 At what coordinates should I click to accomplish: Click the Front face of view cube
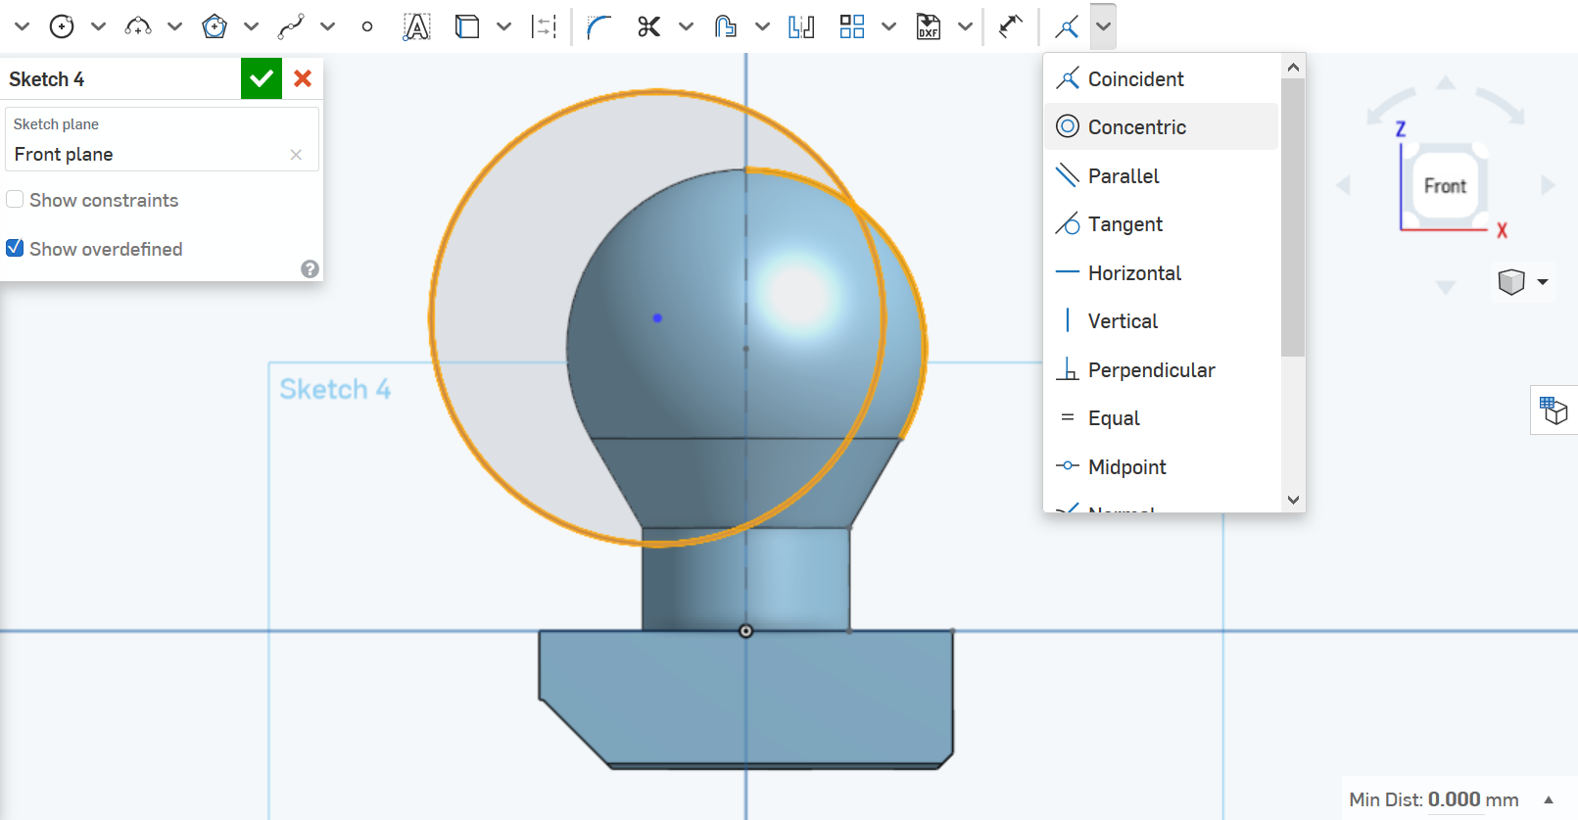point(1446,185)
